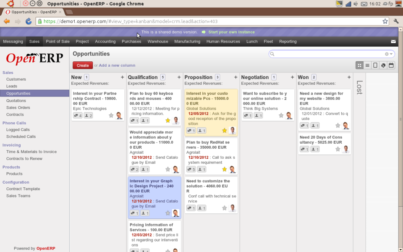Toggle star on online solution card

tap(281, 115)
